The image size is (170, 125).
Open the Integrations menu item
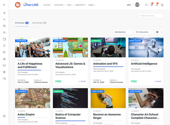pos(81,5)
